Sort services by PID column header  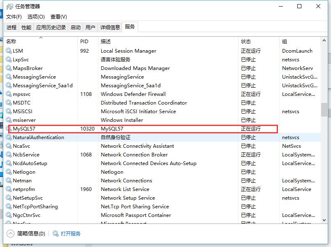click(88, 42)
